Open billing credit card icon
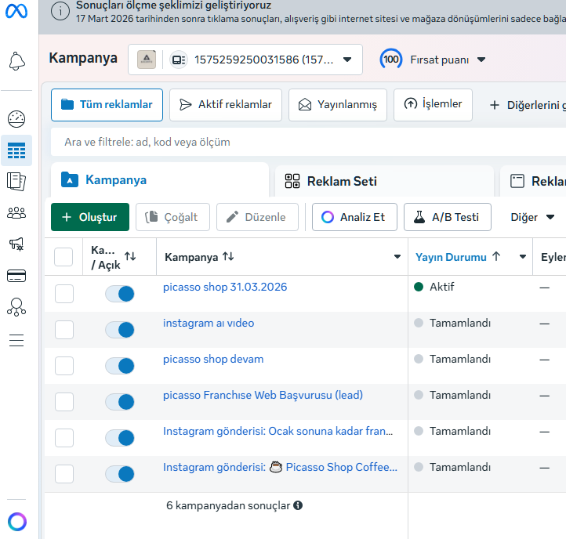 click(16, 276)
